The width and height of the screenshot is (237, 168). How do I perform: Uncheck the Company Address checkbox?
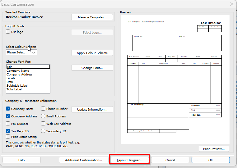(x=8, y=116)
